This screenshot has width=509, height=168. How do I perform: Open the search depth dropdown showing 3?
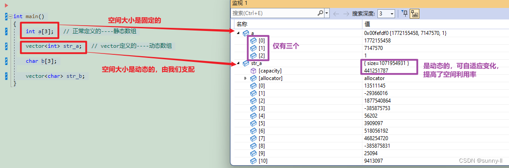click(x=386, y=14)
